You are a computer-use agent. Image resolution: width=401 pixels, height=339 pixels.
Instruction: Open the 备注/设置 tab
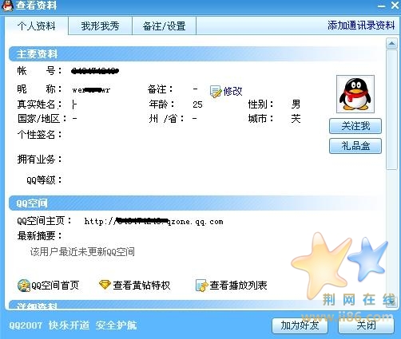tap(164, 26)
